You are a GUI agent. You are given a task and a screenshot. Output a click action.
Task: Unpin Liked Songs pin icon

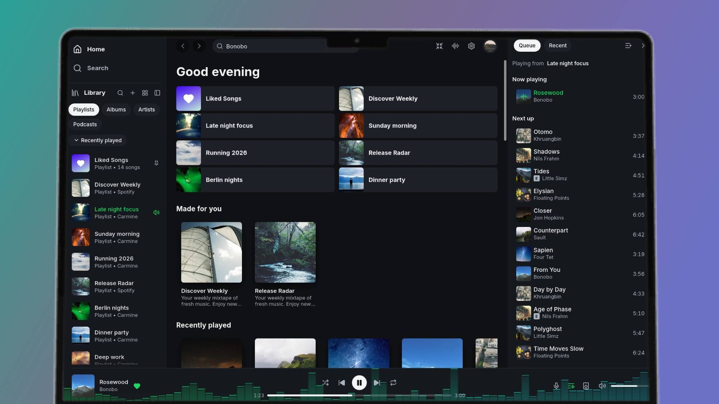(156, 163)
